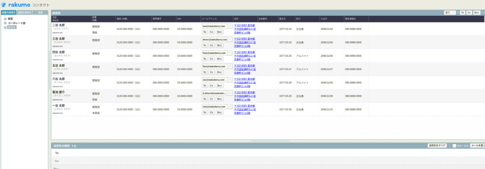Add two@wakuheru.com as To recipient

tap(205, 32)
